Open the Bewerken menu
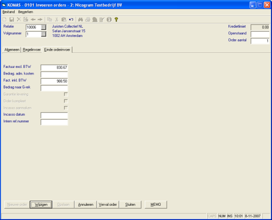272x220 pixels. pos(26,12)
